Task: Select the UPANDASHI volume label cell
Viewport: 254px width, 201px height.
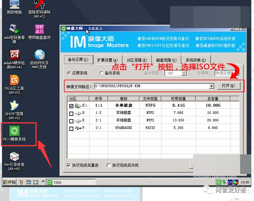Action: (x=124, y=128)
